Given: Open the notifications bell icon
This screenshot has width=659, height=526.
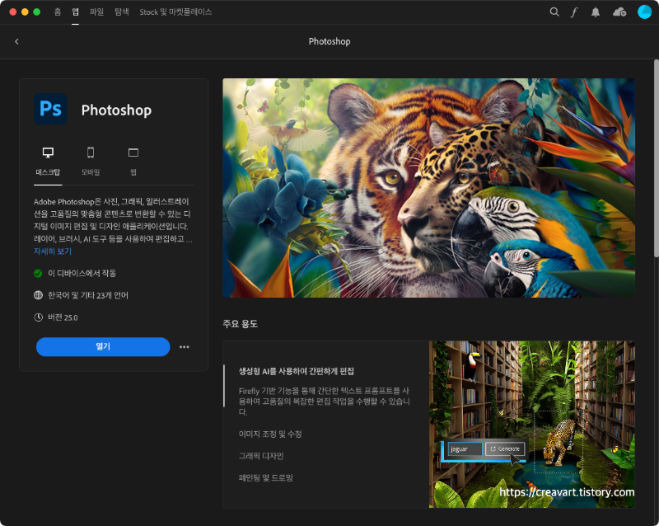Looking at the screenshot, I should [596, 12].
